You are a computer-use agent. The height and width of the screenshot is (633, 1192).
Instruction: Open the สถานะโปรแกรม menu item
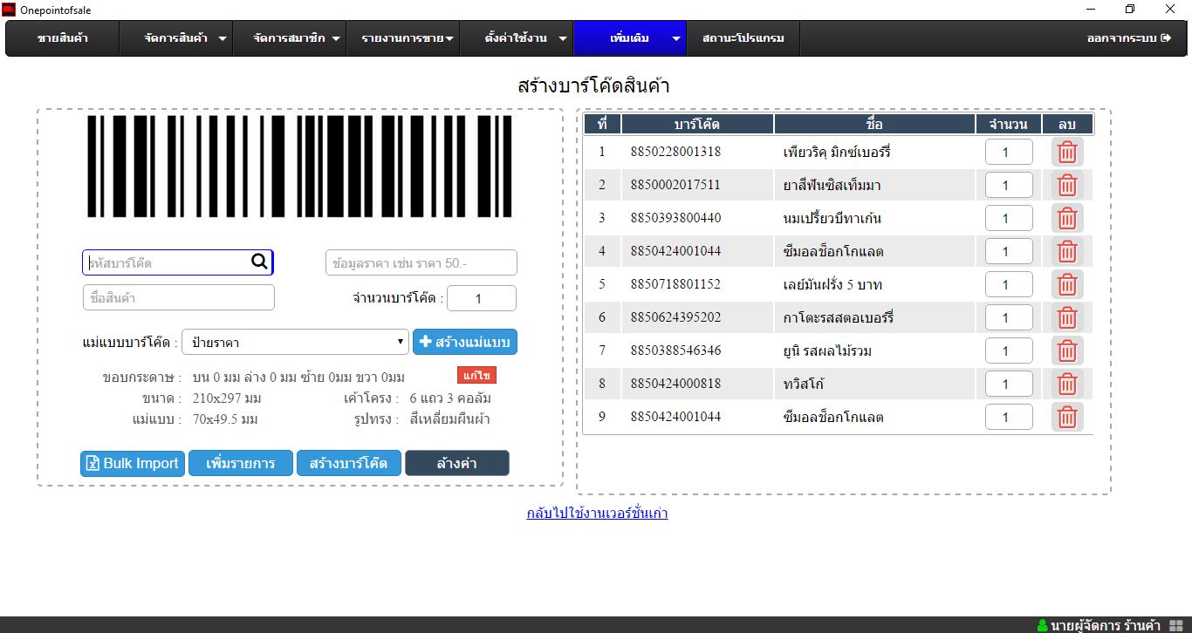click(x=743, y=38)
